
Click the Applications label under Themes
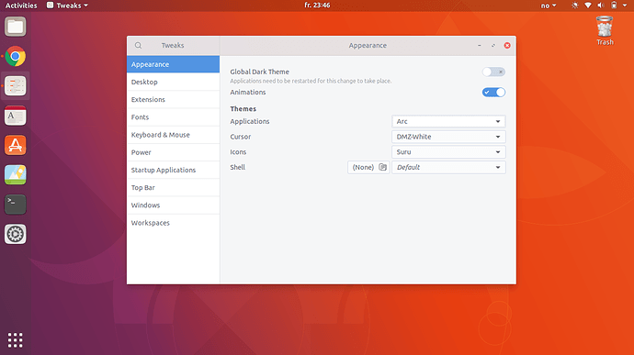click(250, 121)
